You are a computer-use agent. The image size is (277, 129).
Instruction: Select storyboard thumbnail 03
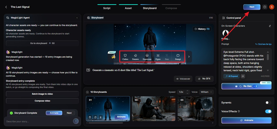tap(196, 109)
